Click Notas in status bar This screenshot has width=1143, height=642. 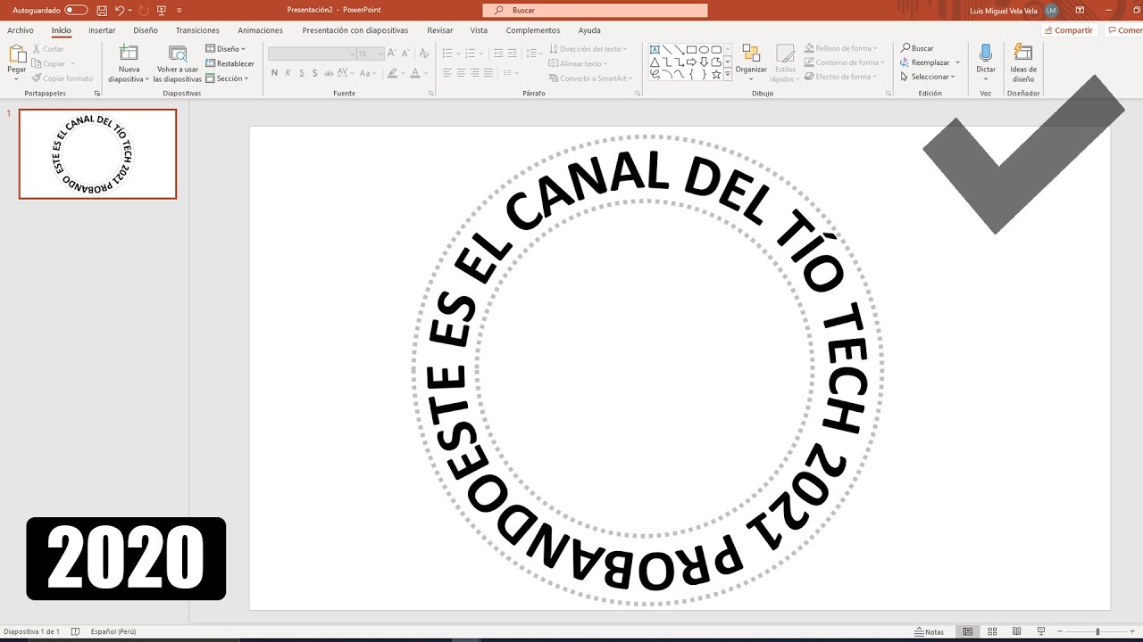[930, 631]
